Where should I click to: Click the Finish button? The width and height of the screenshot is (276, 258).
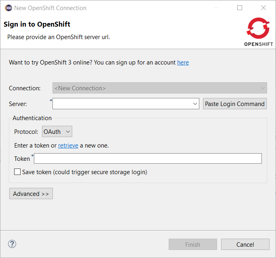[x=192, y=244]
